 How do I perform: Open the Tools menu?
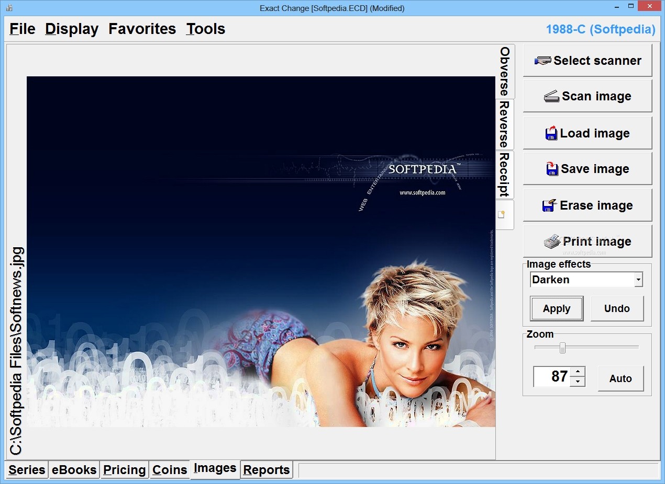206,29
